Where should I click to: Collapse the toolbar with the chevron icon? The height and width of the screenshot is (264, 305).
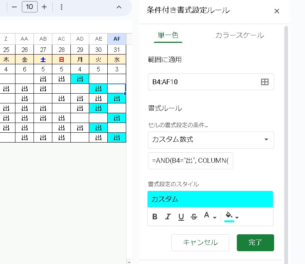pos(119,7)
